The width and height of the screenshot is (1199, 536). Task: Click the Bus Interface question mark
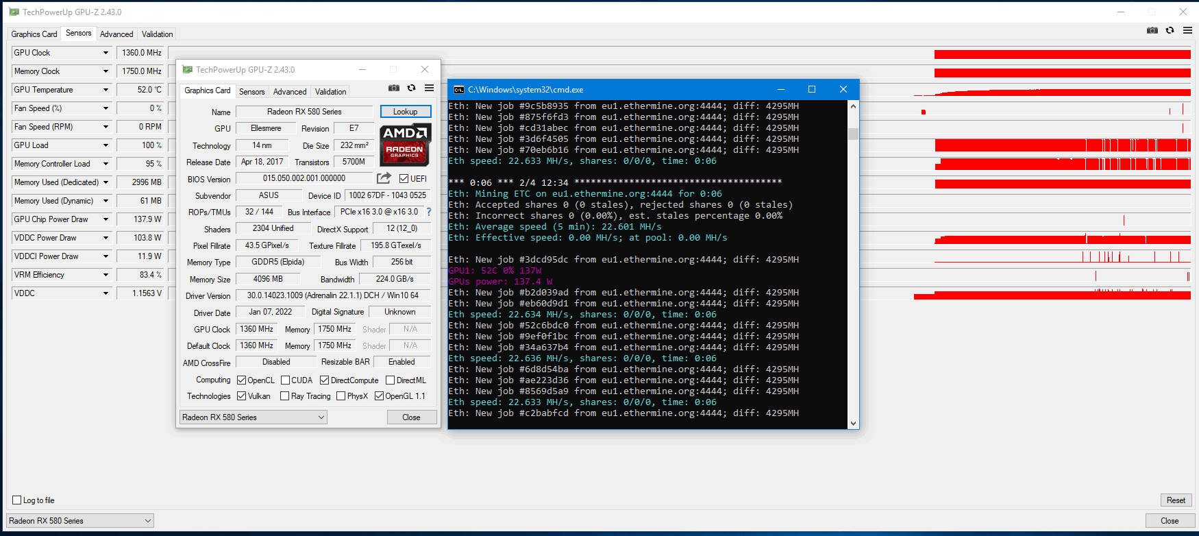(429, 212)
